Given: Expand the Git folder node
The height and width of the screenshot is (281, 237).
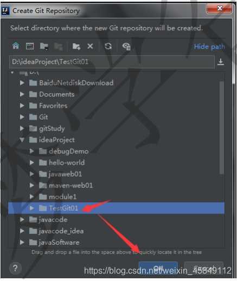Looking at the screenshot, I should pos(22,117).
